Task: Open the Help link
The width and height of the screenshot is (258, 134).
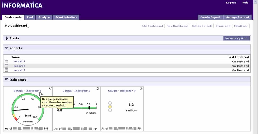Action: (245, 3)
